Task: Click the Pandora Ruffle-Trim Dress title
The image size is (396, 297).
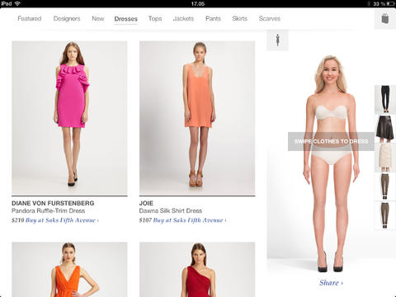Action: pos(48,210)
